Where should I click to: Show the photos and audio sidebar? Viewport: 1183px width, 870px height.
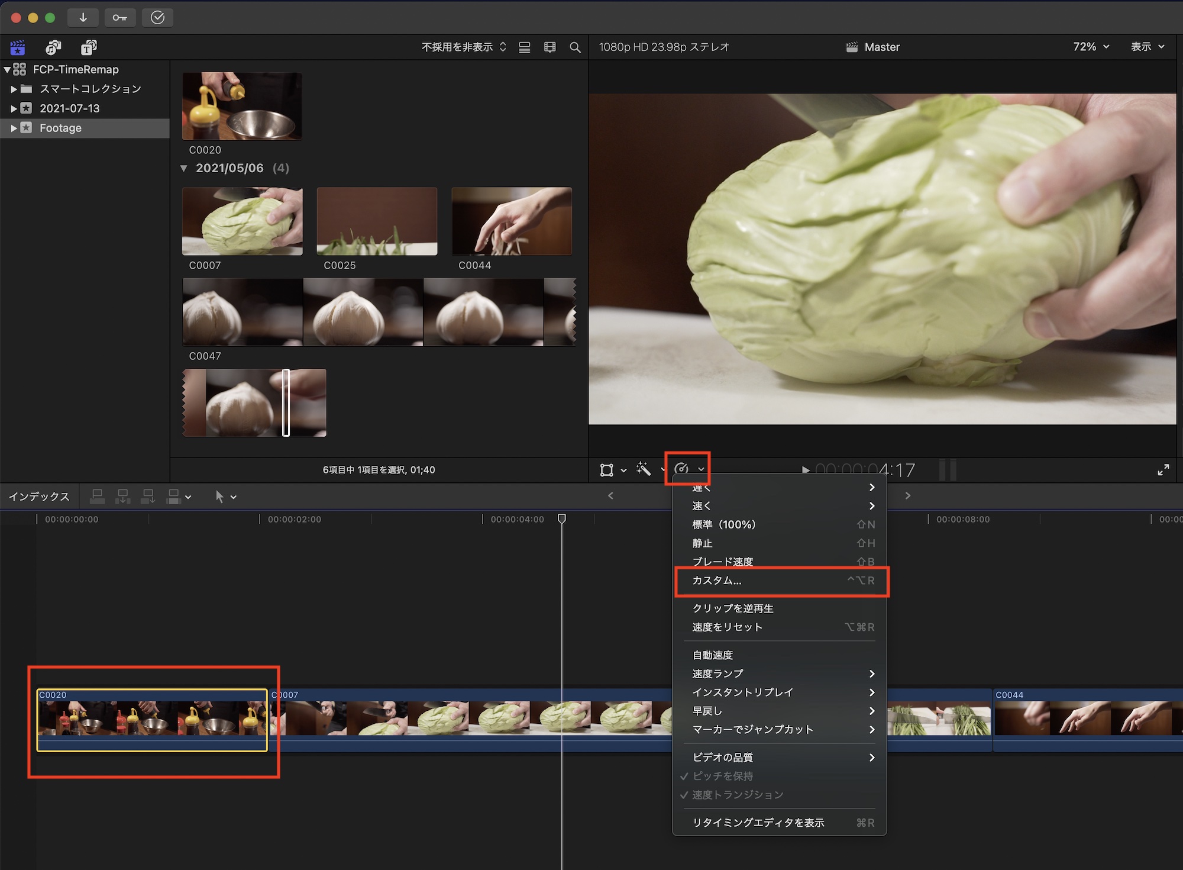(x=53, y=47)
